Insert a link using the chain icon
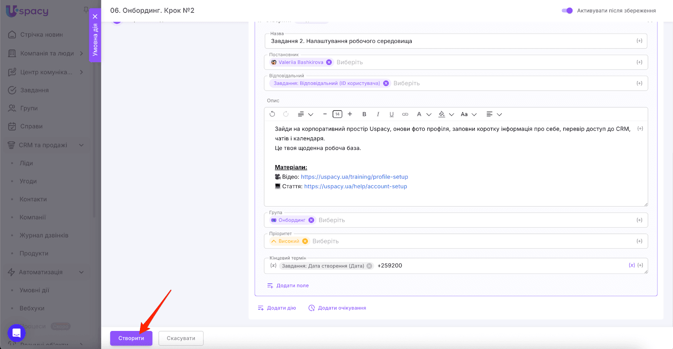673x349 pixels. [405, 114]
